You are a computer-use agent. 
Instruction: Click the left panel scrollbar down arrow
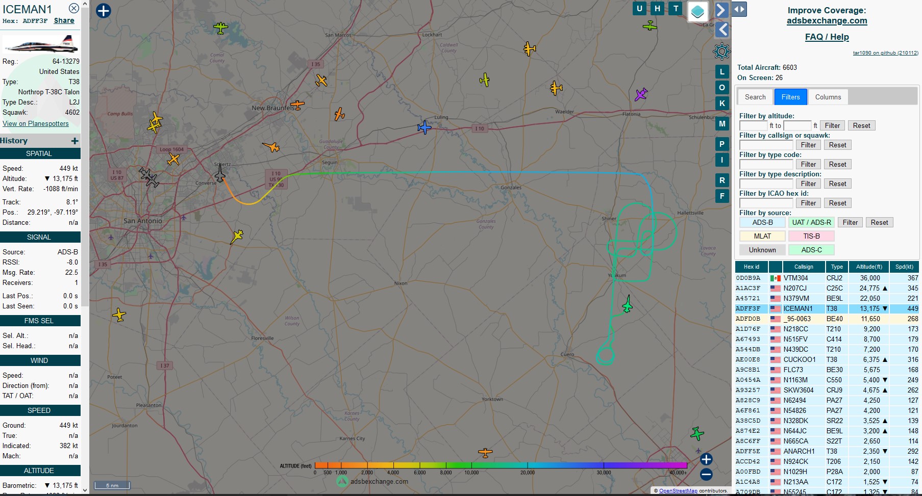click(x=85, y=490)
